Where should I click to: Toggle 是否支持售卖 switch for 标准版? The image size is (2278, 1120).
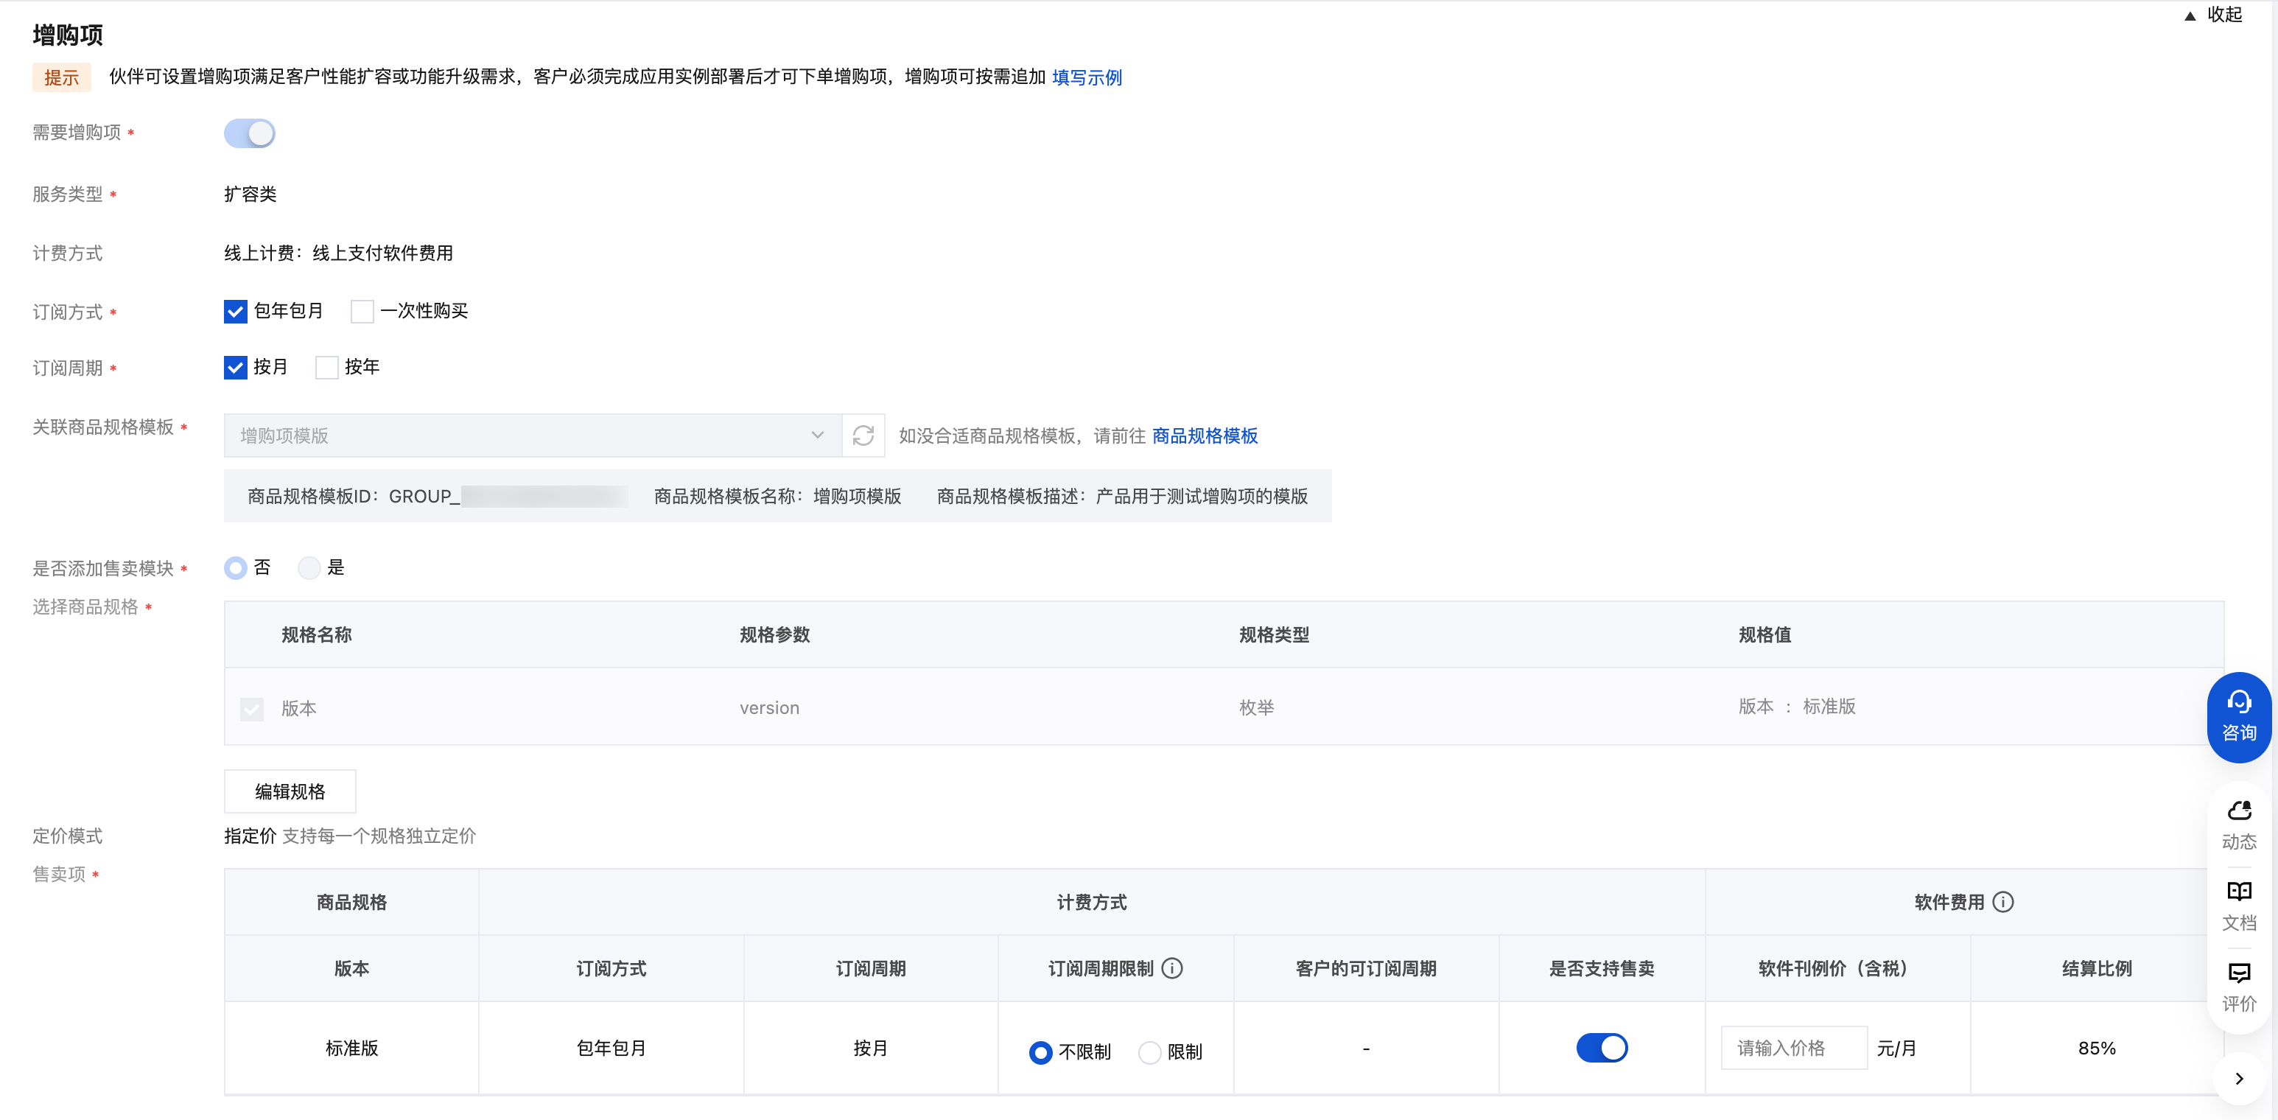point(1602,1048)
